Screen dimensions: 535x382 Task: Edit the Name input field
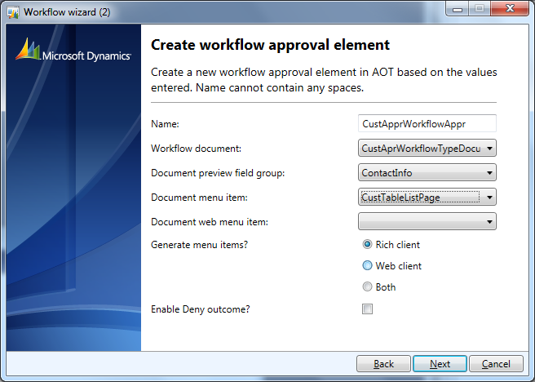coord(427,123)
